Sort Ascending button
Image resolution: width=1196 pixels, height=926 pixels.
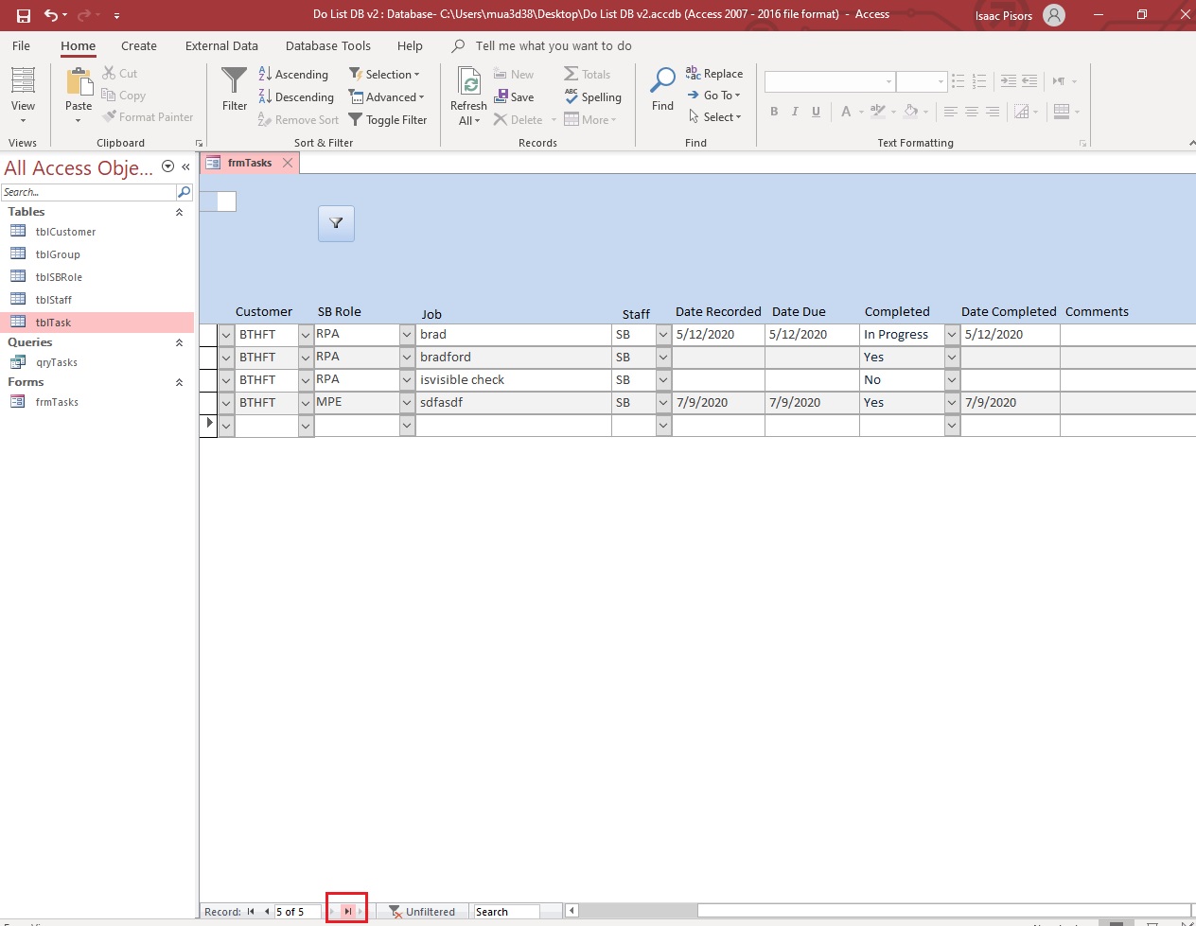point(293,75)
